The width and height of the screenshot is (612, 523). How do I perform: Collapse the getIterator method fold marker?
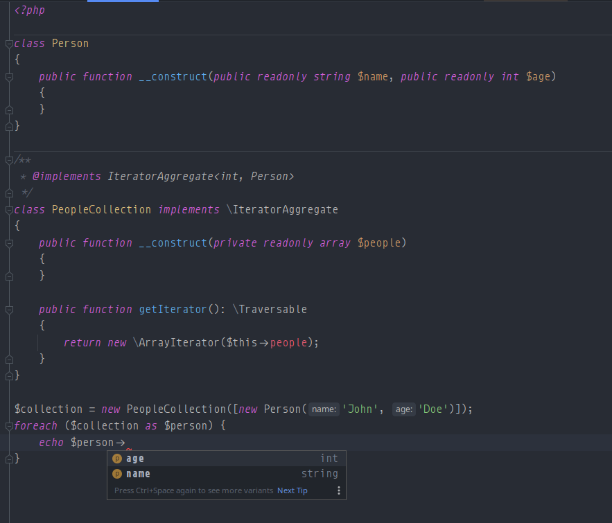(10, 310)
